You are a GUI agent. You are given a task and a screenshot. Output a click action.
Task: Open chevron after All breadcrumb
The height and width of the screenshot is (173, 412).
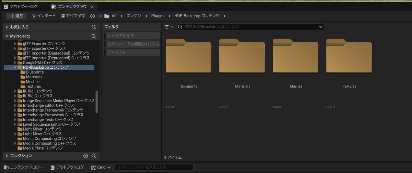[x=122, y=16]
